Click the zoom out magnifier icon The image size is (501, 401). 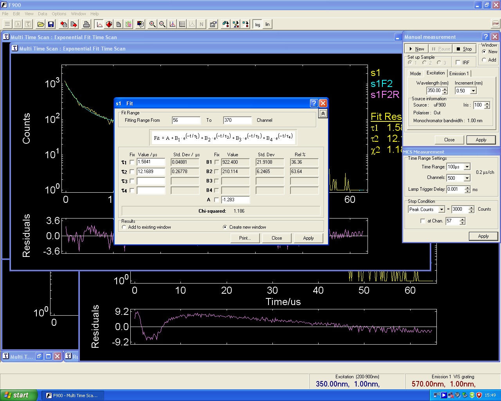162,24
